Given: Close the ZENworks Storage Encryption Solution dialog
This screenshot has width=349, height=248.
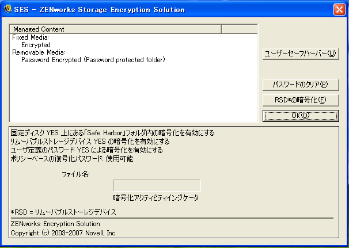Looking at the screenshot, I should point(339,9).
